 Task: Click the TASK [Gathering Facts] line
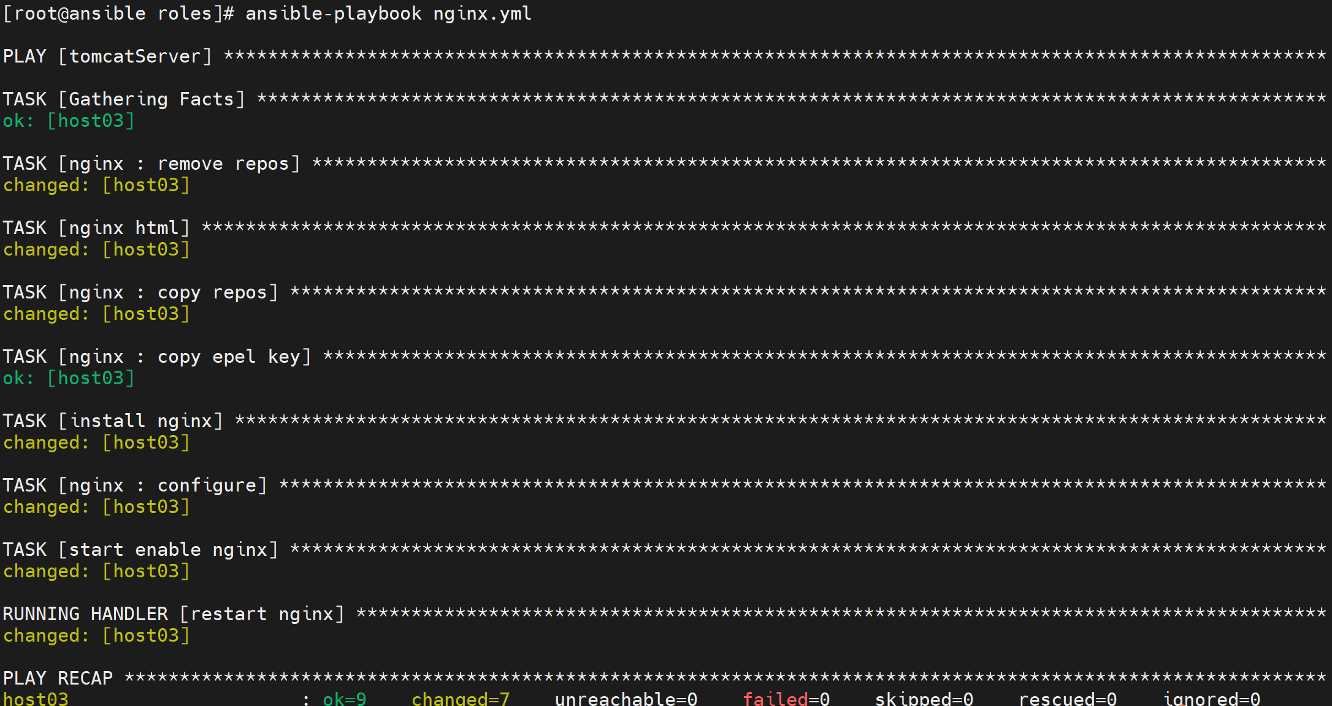(x=124, y=99)
